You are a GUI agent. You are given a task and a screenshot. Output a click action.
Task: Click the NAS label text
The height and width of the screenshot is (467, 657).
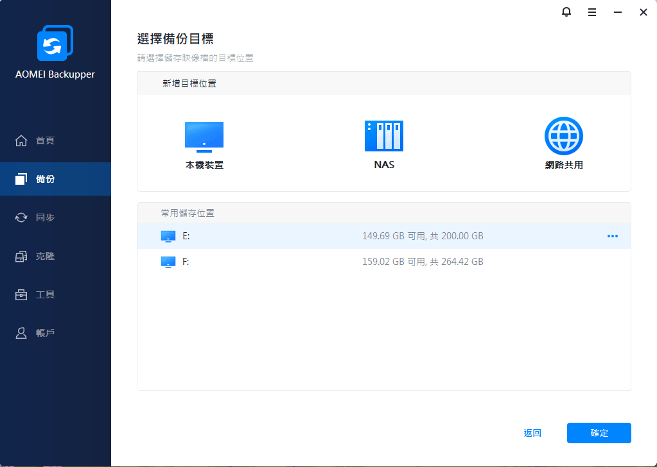point(384,165)
